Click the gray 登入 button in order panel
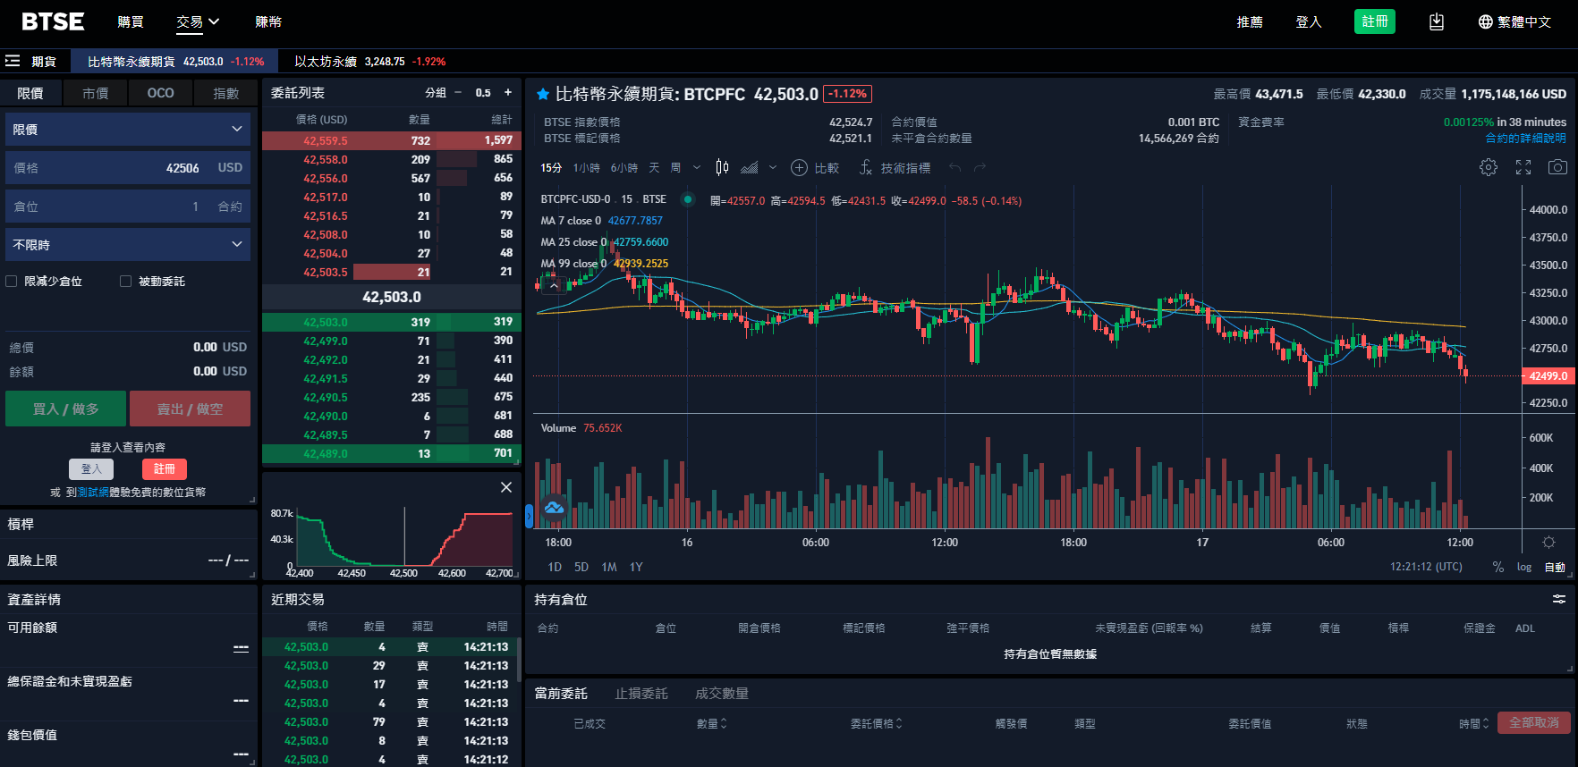 click(91, 468)
